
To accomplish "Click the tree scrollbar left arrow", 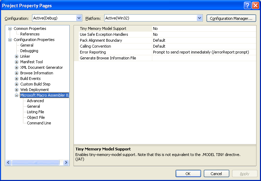I will 8,163.
